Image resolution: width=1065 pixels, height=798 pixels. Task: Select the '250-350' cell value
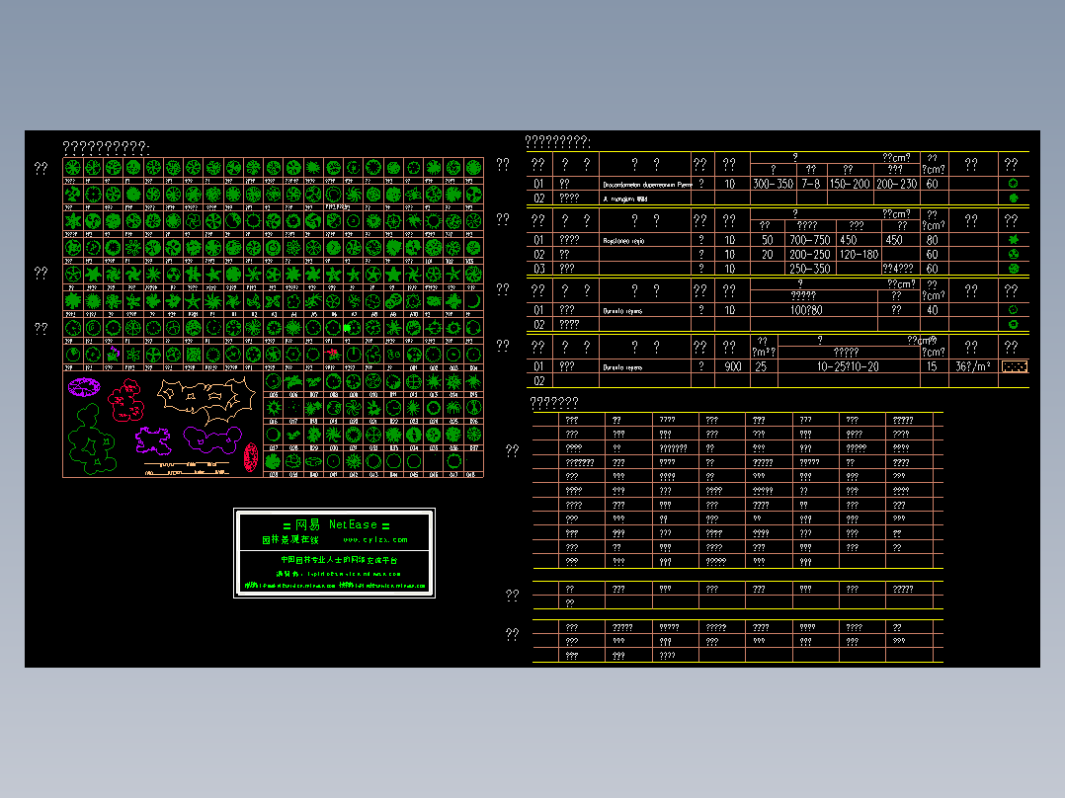coord(810,269)
